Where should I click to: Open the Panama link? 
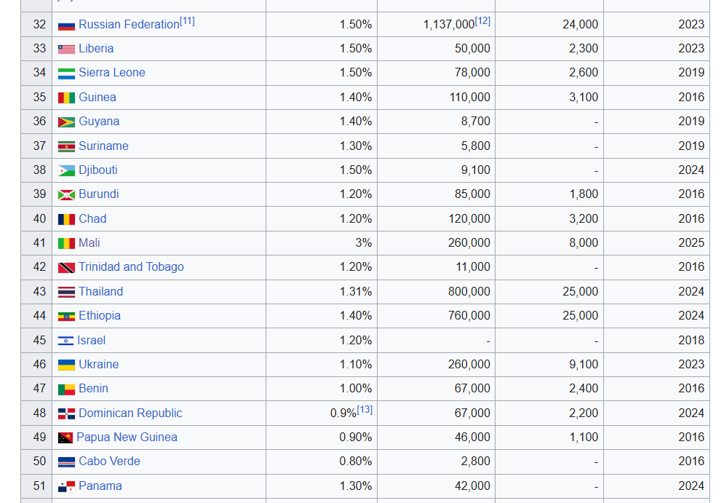100,486
